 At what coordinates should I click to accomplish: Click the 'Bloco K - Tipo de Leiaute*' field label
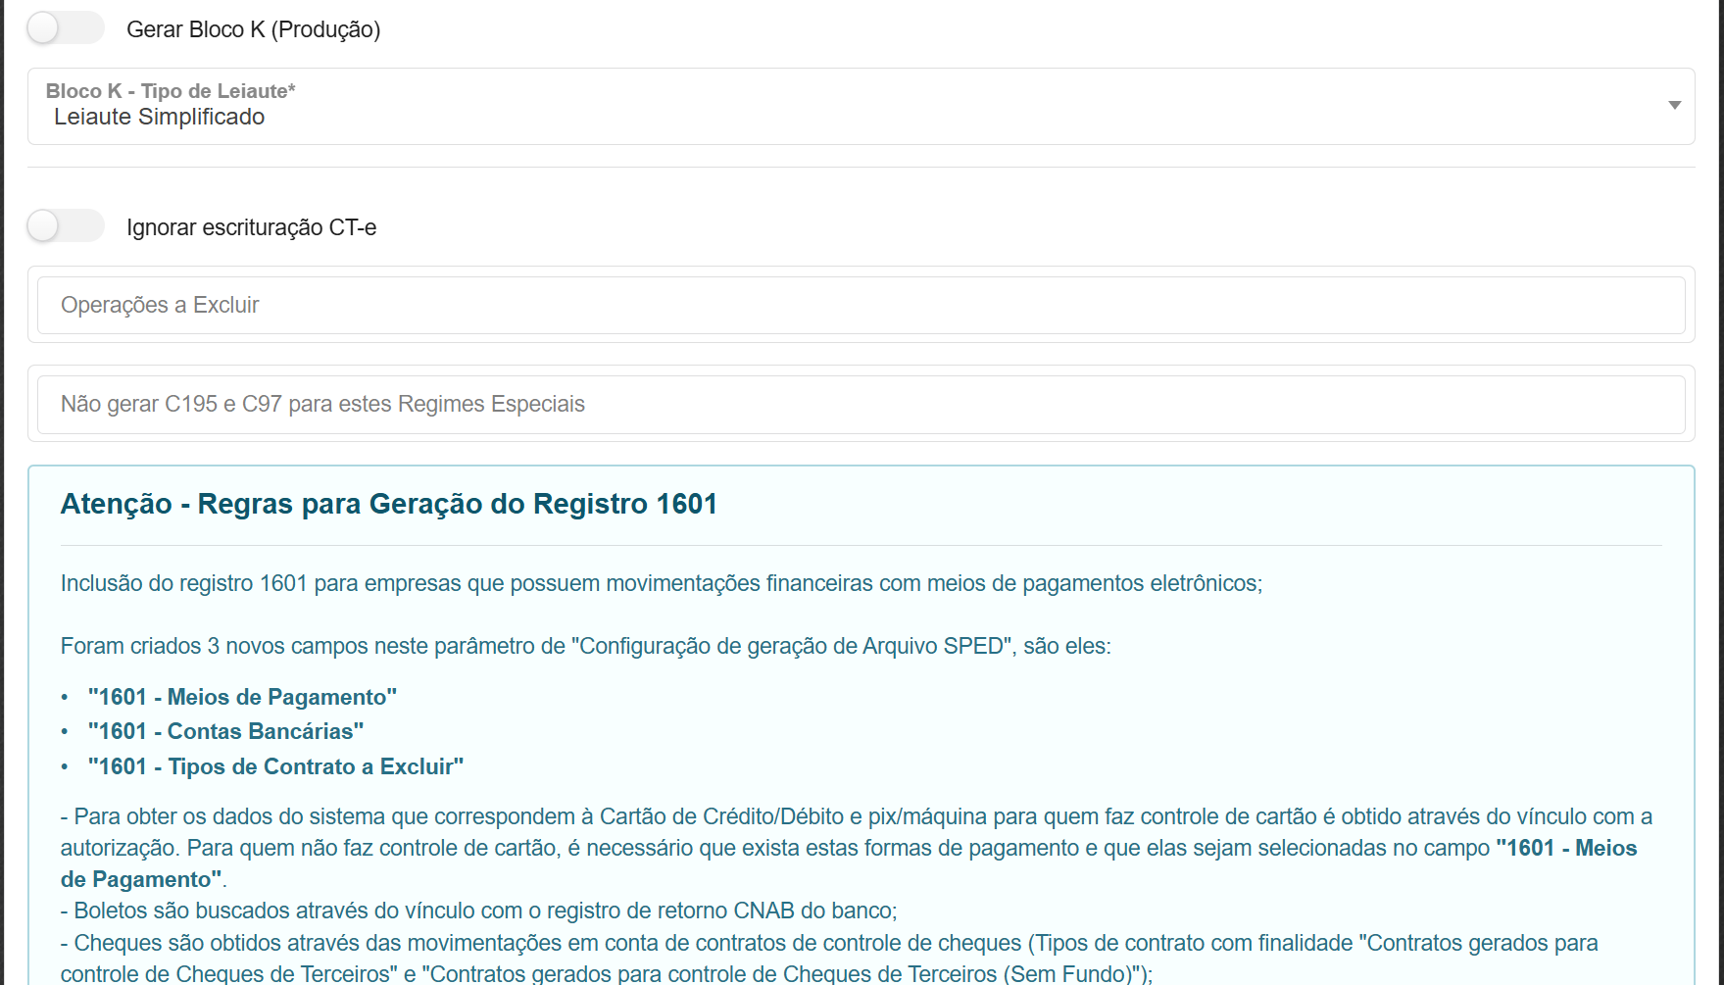[x=171, y=91]
